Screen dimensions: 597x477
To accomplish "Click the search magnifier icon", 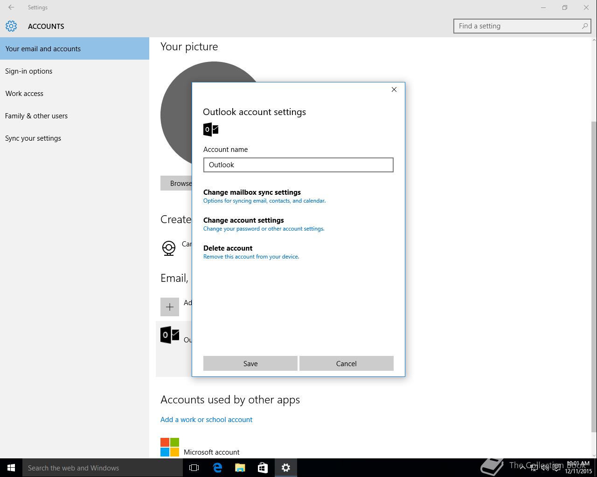I will [x=584, y=26].
